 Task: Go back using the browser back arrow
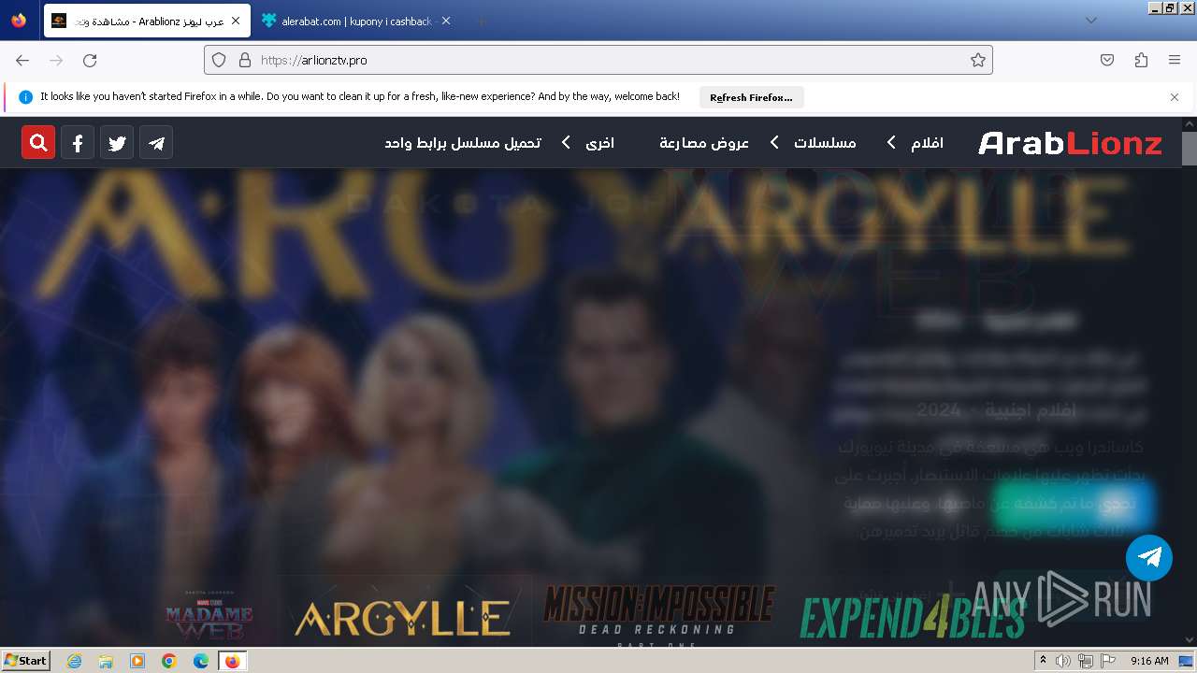(x=22, y=60)
